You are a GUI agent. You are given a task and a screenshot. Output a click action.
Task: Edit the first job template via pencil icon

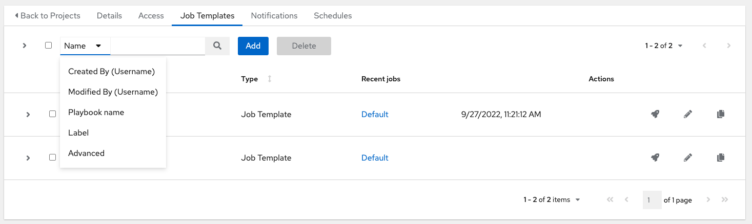coord(688,115)
